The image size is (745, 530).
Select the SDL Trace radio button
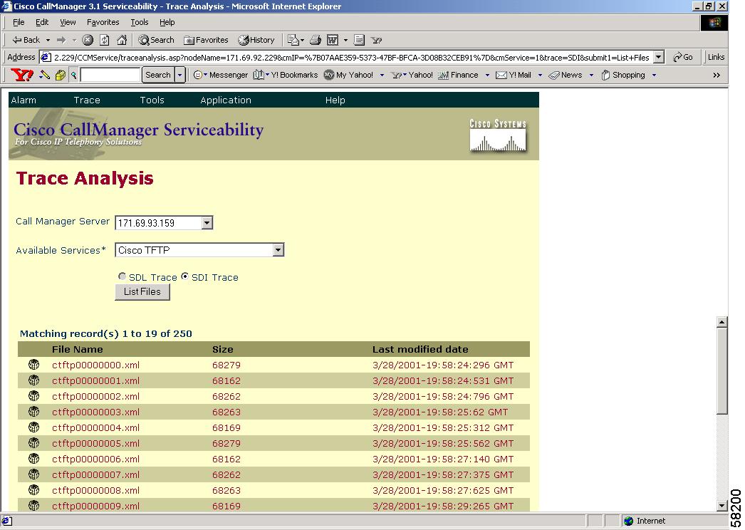122,276
